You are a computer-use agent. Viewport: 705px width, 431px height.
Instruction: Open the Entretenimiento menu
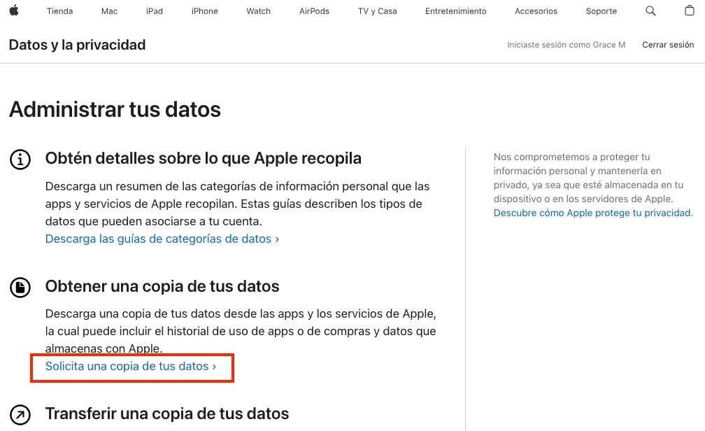tap(456, 10)
